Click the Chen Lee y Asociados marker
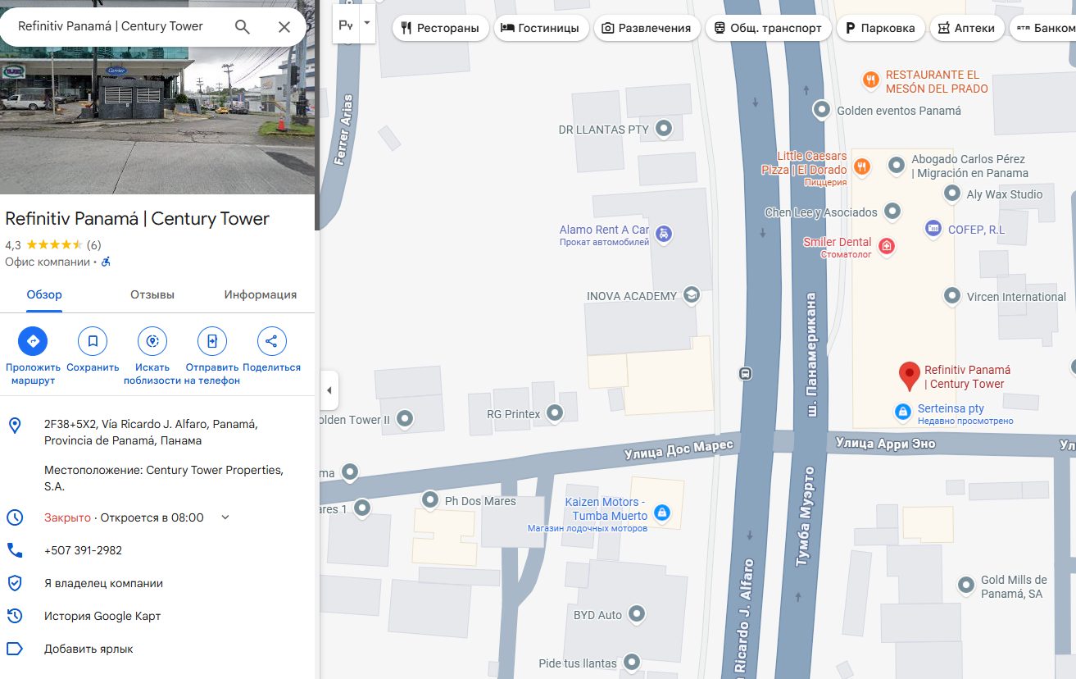 pos(892,212)
